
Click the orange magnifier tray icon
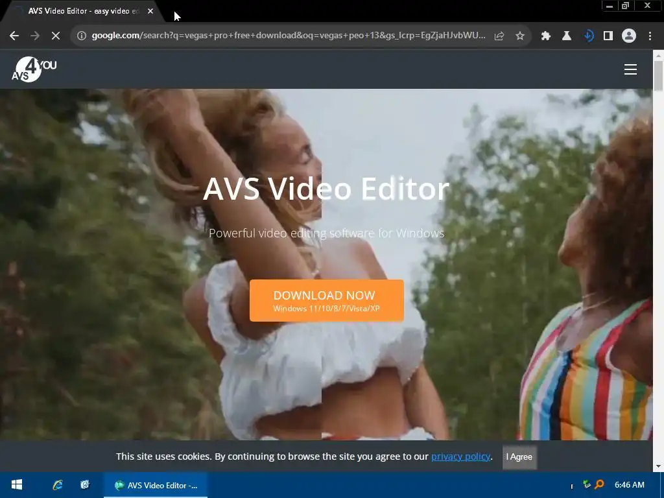pyautogui.click(x=599, y=484)
